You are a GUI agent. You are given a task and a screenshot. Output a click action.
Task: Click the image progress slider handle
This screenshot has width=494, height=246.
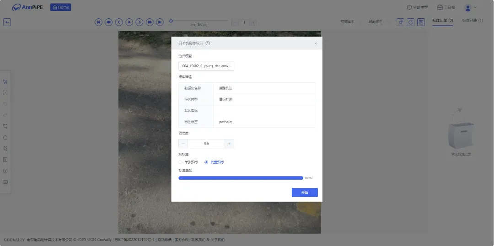pos(171,21)
